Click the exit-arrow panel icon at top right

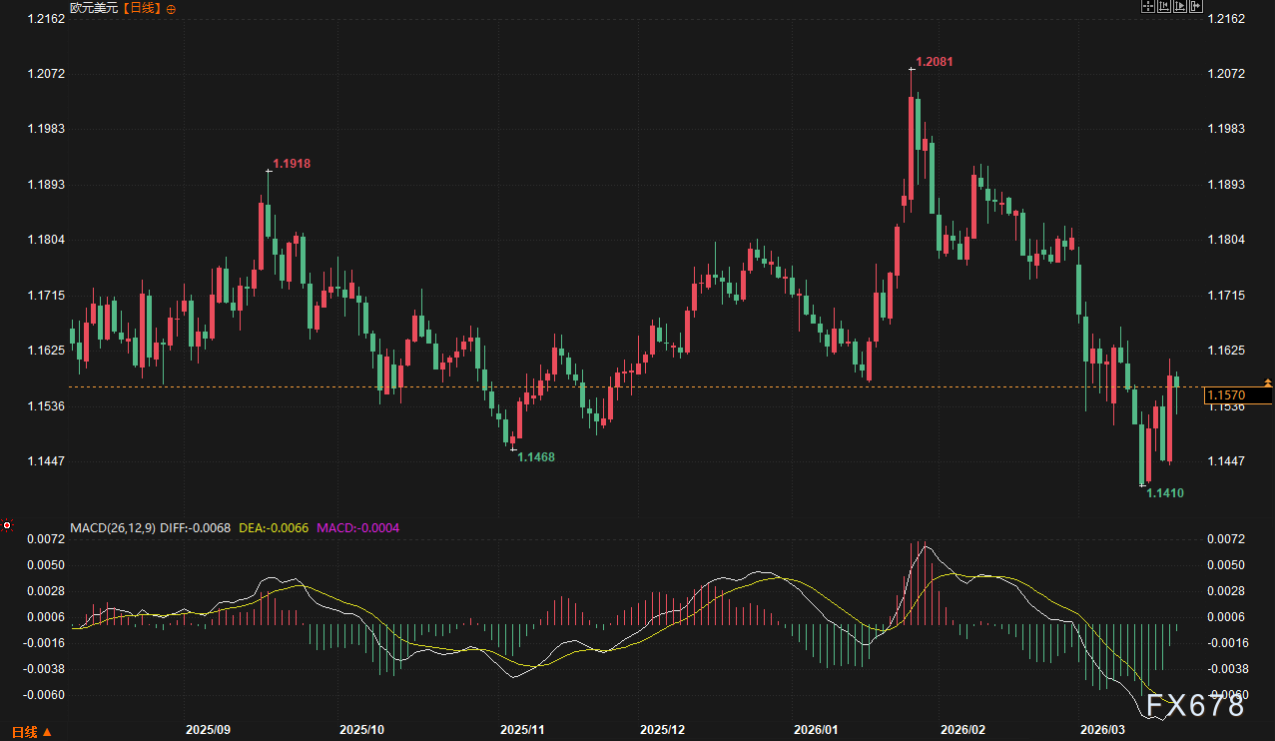(1196, 6)
